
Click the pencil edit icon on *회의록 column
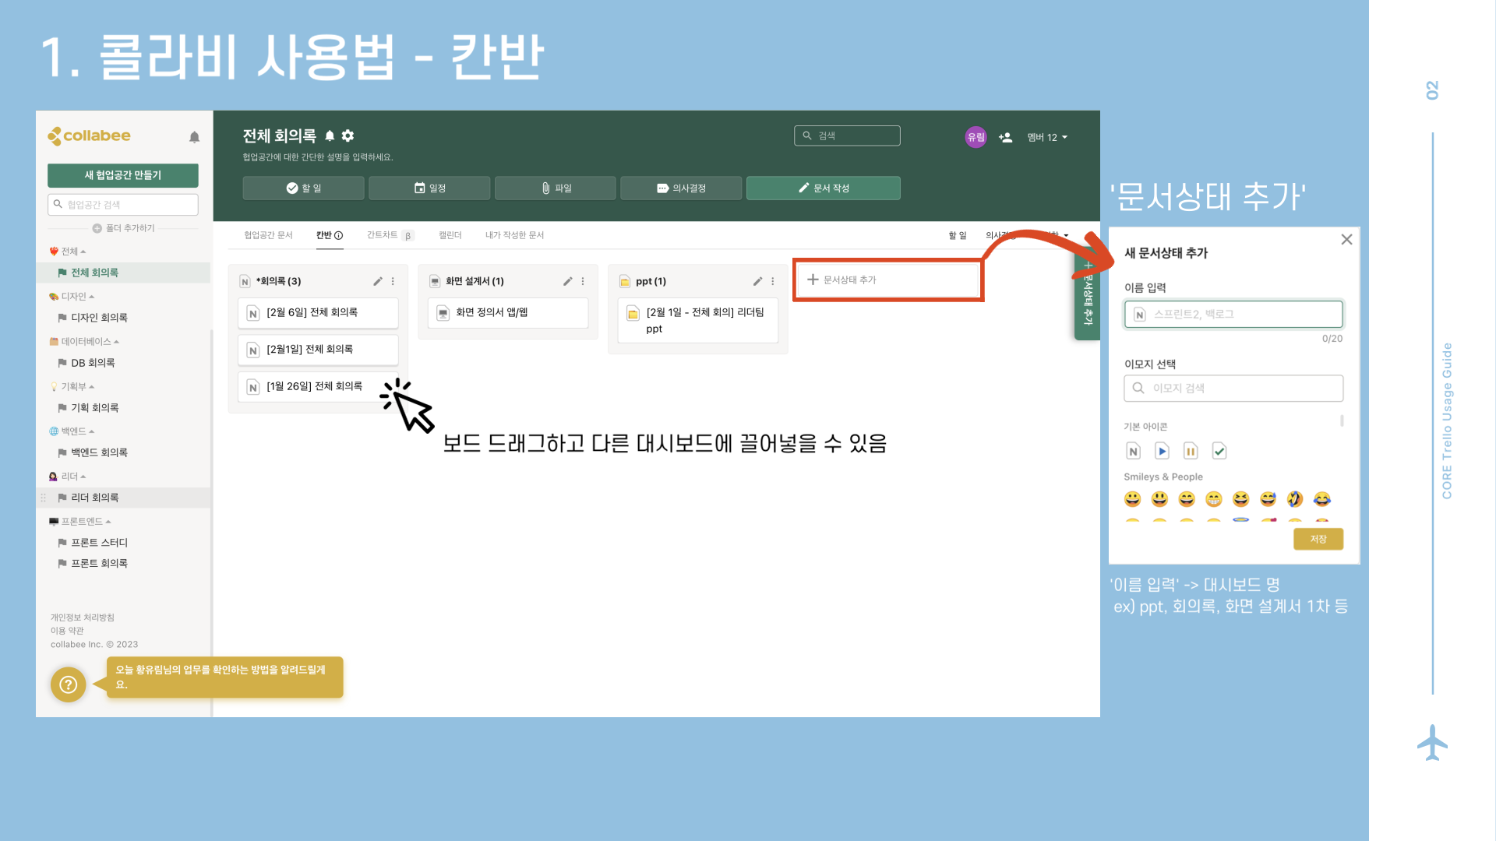(378, 281)
